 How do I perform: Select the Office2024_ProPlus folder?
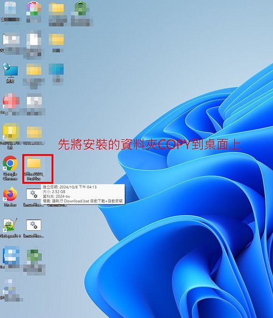(x=34, y=164)
